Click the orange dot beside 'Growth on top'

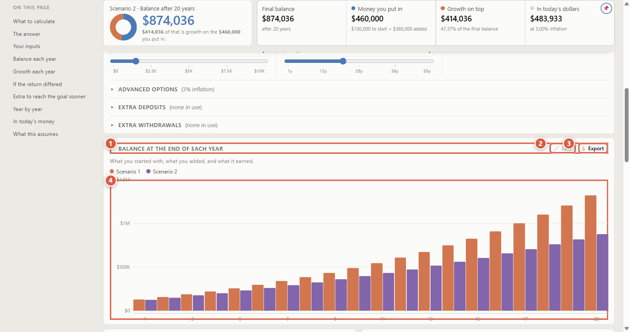point(443,8)
